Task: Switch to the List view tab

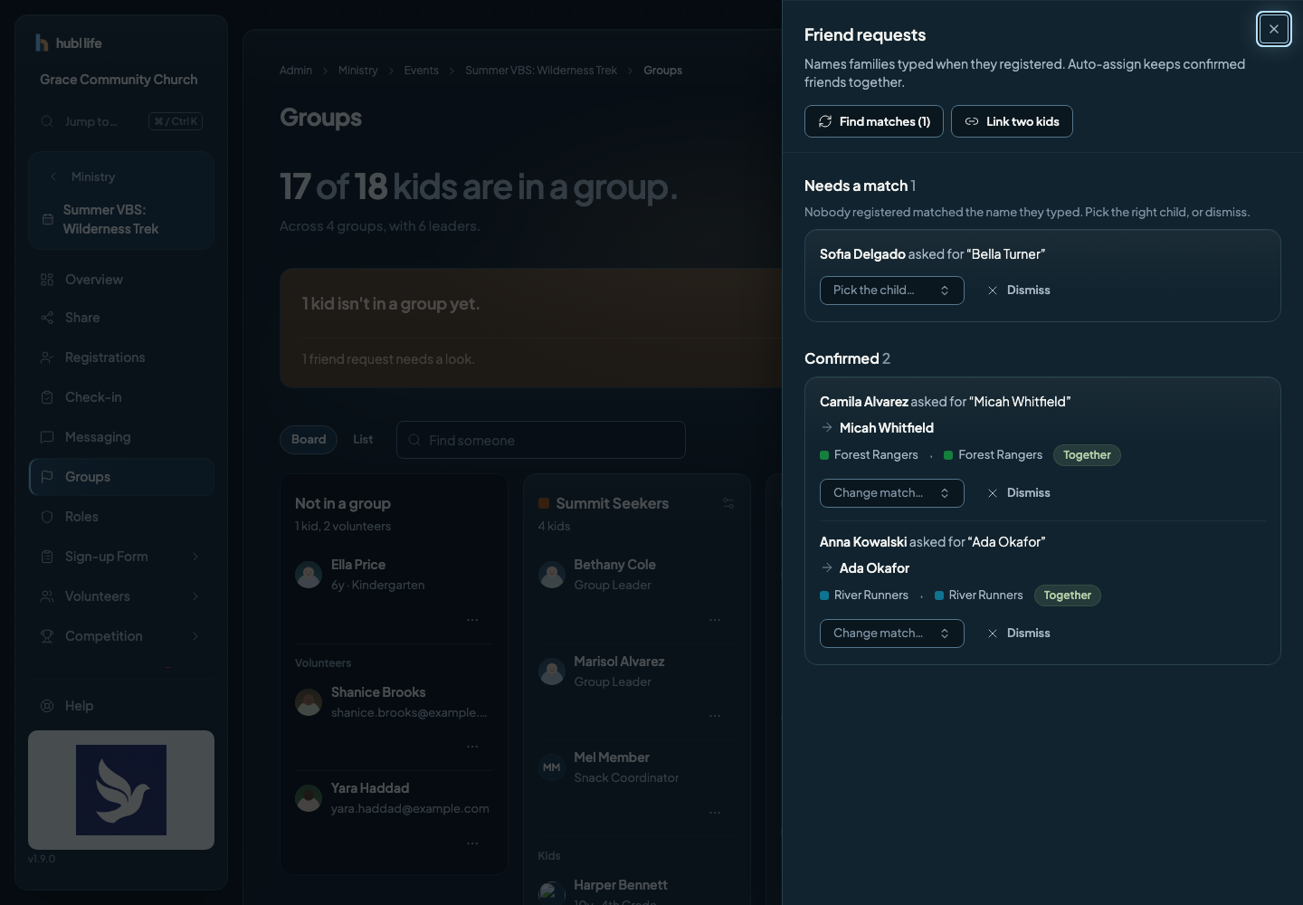Action: pos(363,440)
